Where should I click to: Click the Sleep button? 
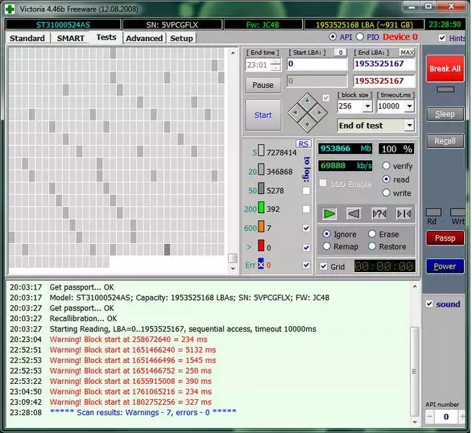[x=445, y=114]
